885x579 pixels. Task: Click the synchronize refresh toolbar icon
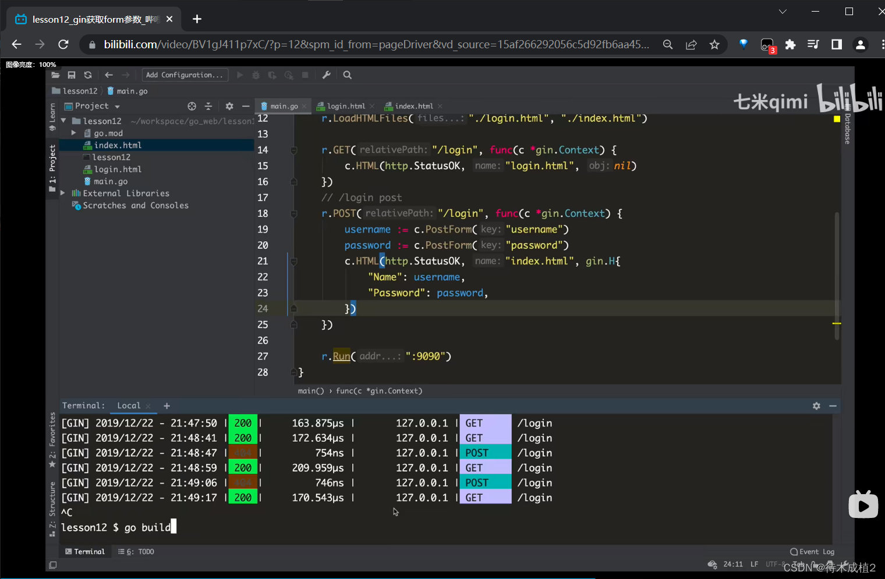tap(88, 75)
